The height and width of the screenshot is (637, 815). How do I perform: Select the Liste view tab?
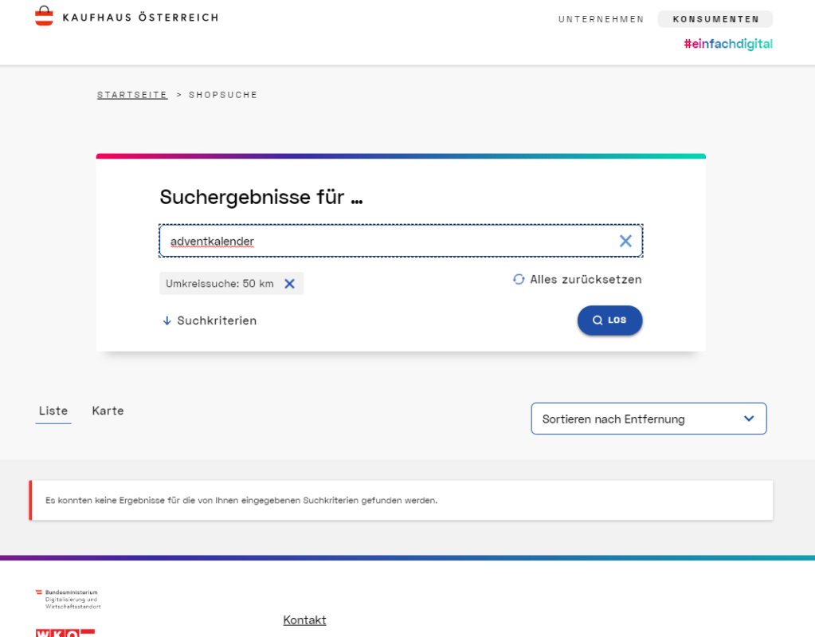pos(53,411)
